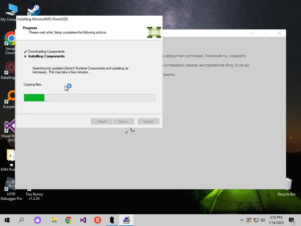Close the background installer window

[279, 33]
